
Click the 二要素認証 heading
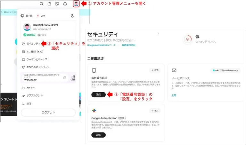[x=95, y=59]
